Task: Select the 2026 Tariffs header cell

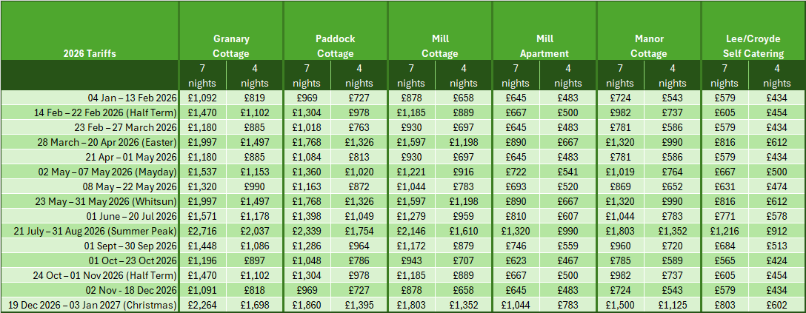Action: (89, 53)
